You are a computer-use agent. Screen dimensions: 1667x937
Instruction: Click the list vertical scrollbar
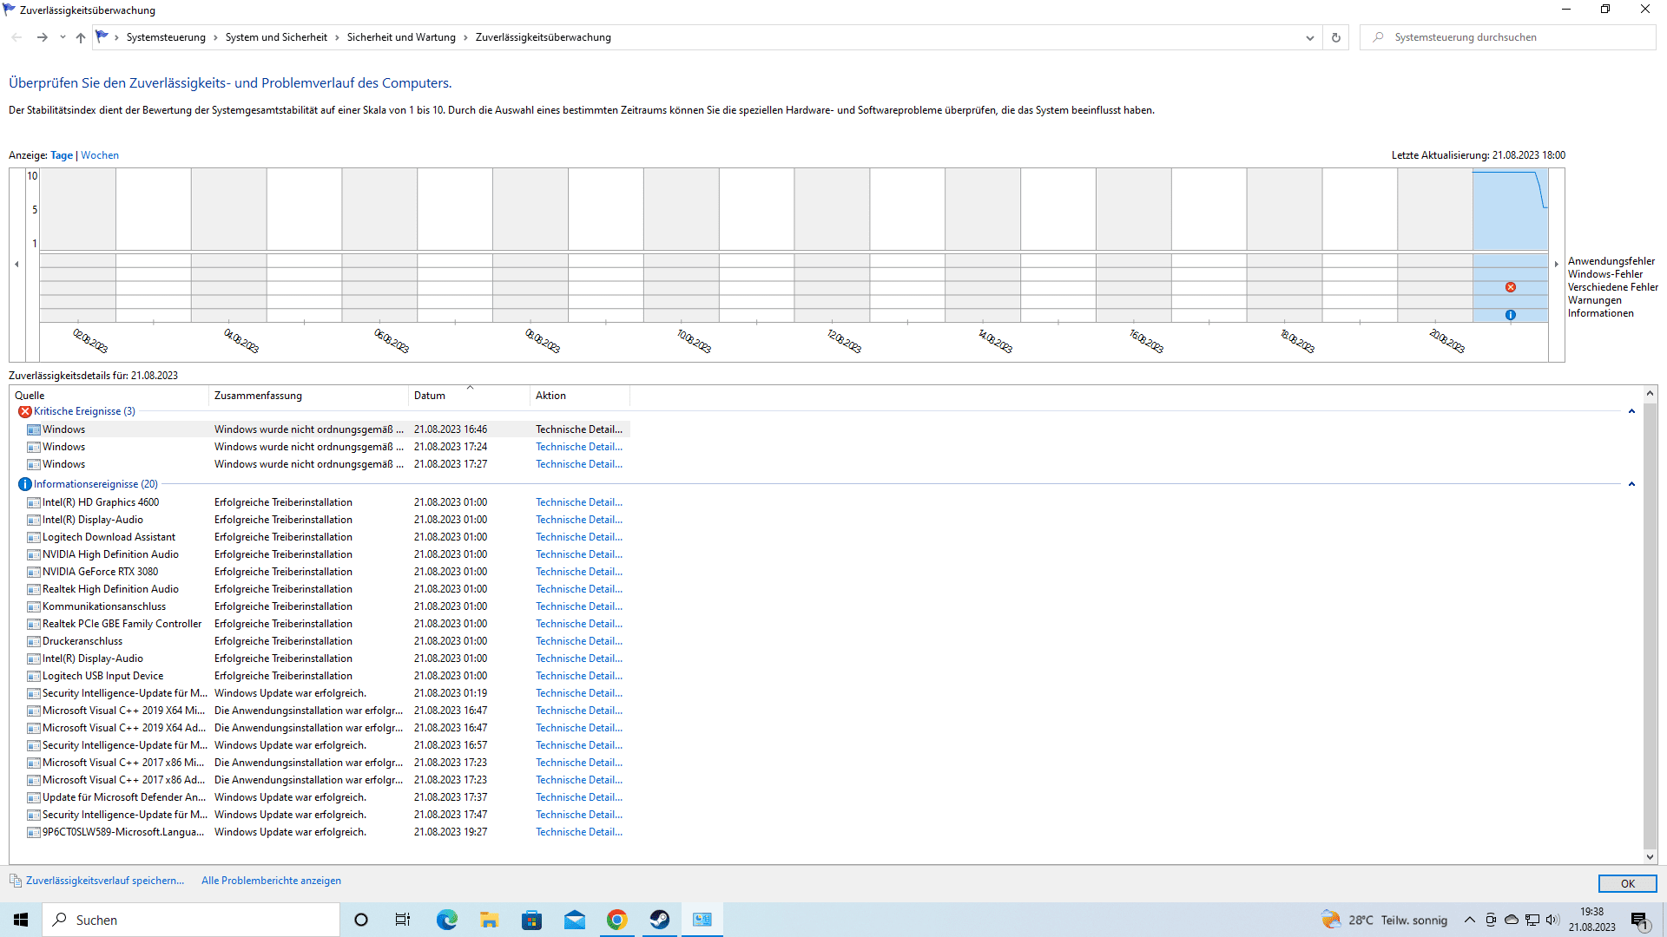tap(1650, 625)
